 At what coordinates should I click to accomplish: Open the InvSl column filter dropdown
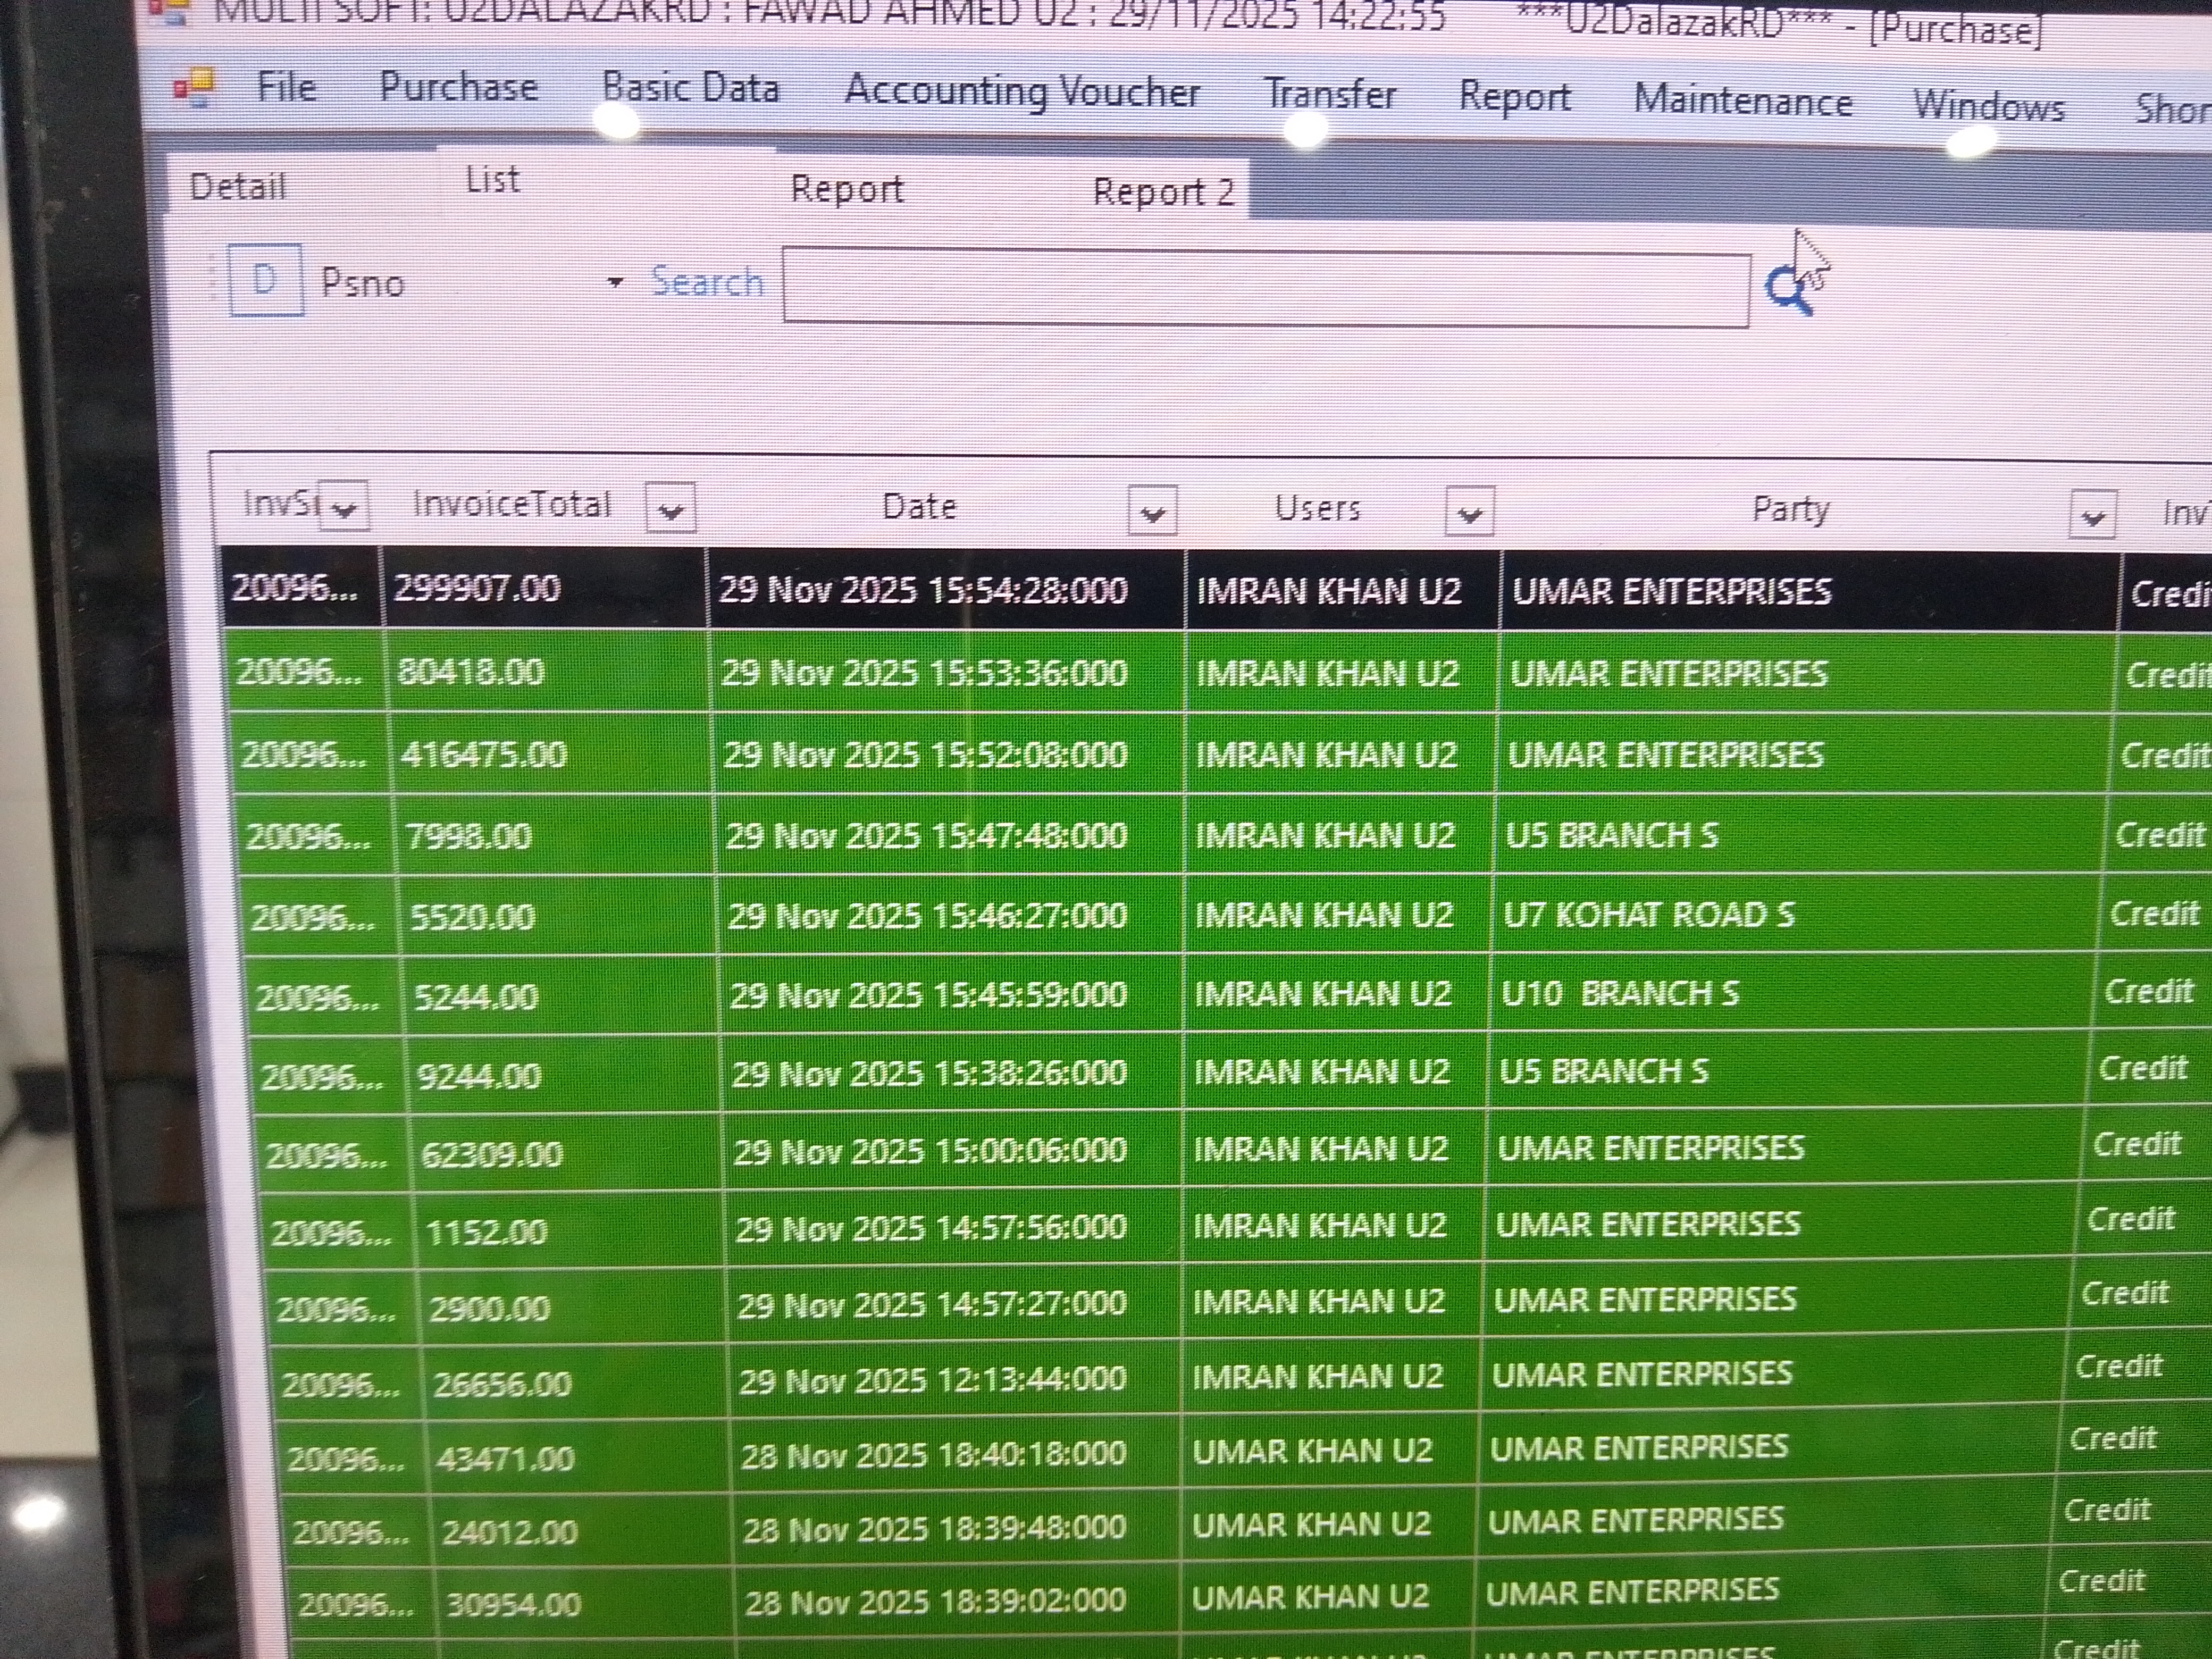coord(345,507)
